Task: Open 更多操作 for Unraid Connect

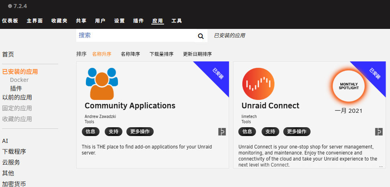Action: [297, 132]
